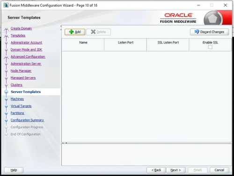This screenshot has height=176, width=234.
Task: Open the Advanced Configuration step
Action: [x=28, y=56]
